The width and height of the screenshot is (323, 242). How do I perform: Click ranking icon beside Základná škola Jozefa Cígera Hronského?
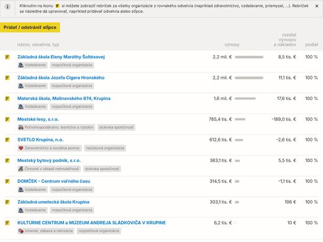pos(7,78)
